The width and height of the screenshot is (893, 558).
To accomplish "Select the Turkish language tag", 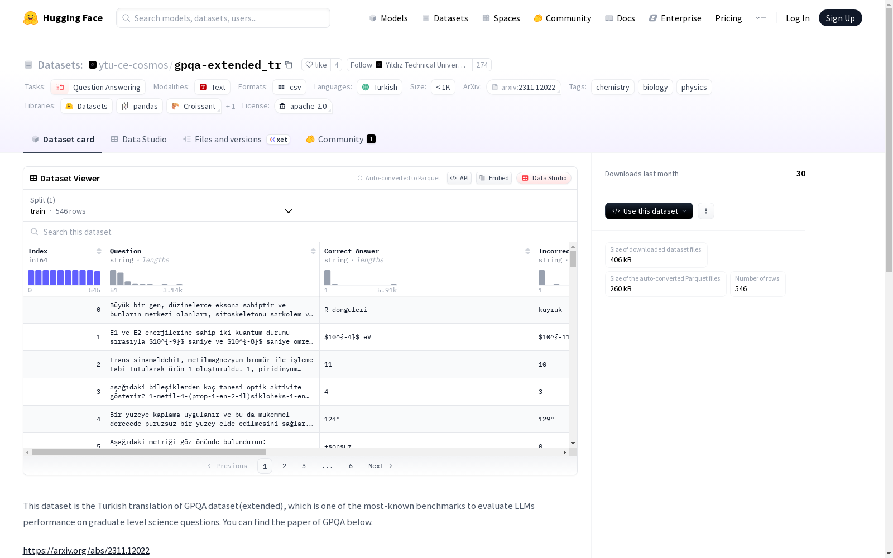I will coord(380,87).
